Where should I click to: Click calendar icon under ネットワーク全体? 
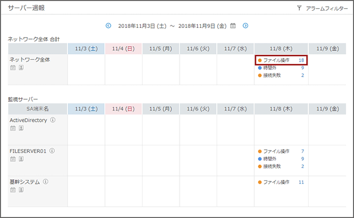(x=13, y=67)
